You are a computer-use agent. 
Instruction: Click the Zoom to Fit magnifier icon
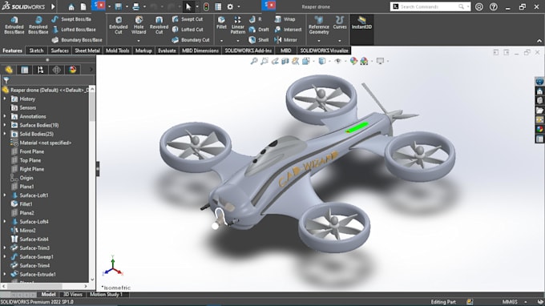pos(254,61)
